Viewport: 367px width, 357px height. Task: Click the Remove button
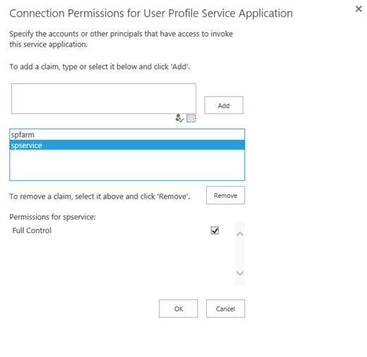coord(225,195)
